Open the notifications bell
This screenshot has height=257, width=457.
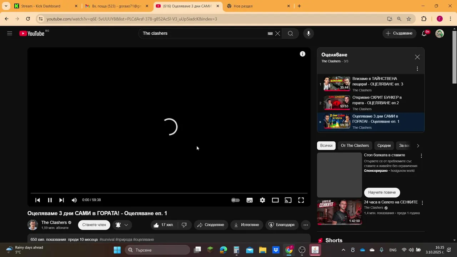[x=424, y=33]
